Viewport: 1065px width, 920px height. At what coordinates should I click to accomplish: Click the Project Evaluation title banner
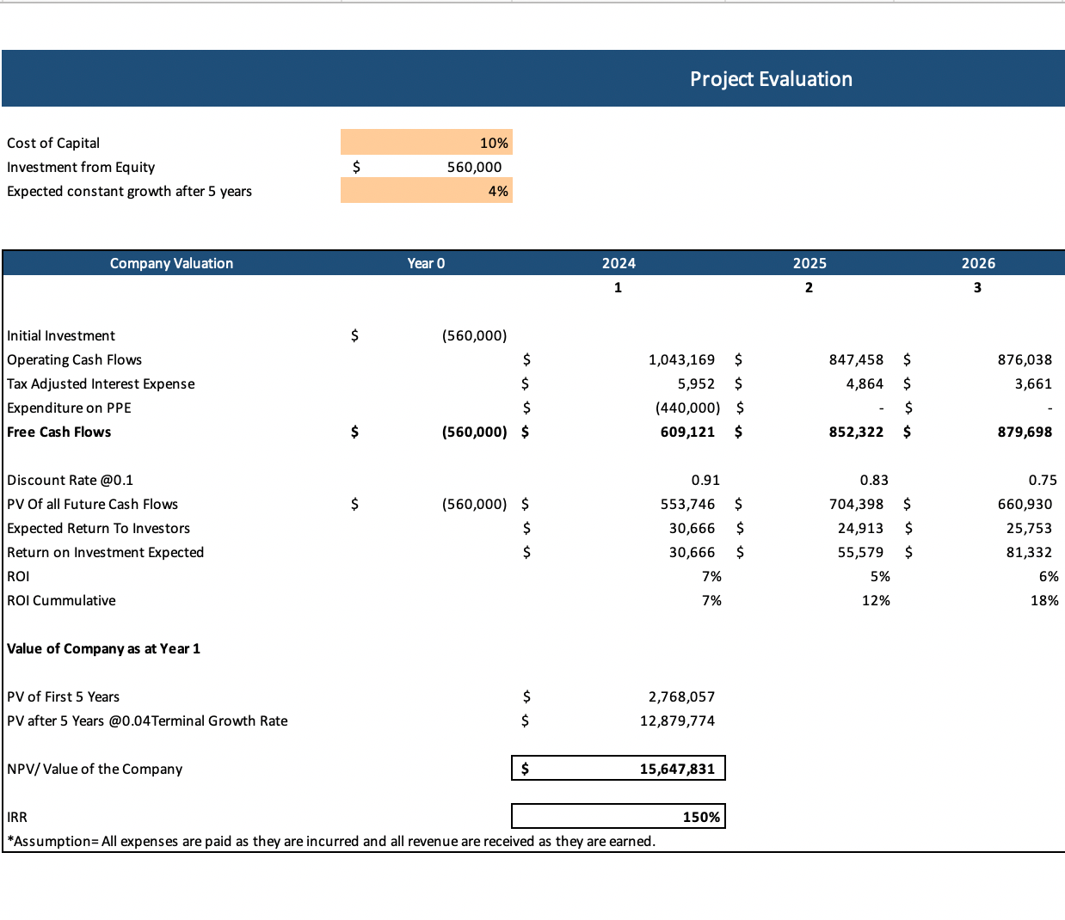click(770, 78)
